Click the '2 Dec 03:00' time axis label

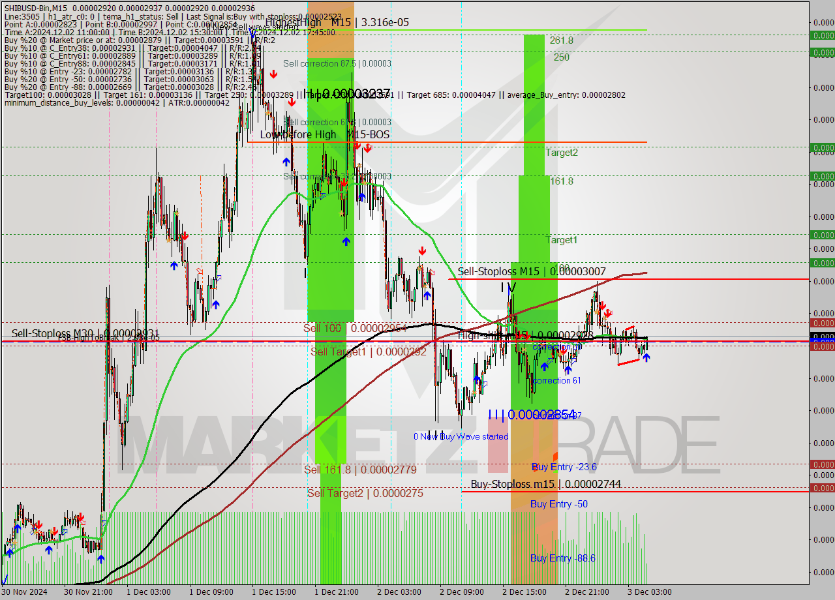click(399, 592)
